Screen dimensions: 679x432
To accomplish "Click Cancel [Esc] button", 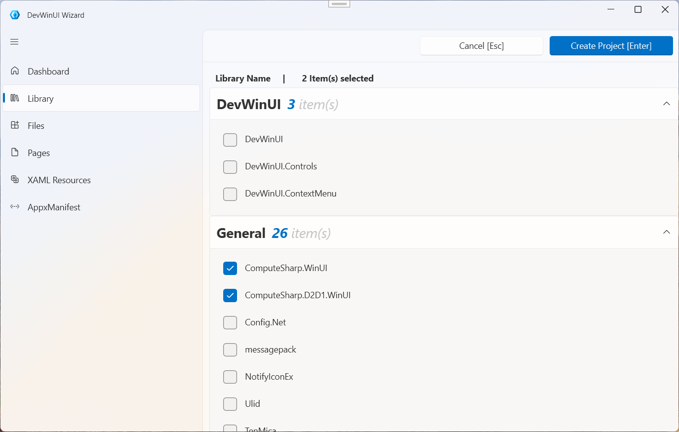I will (x=481, y=46).
